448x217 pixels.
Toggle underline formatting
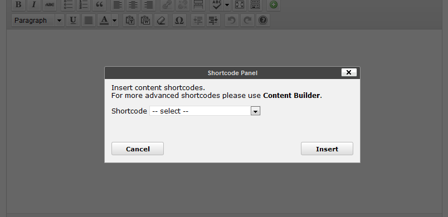(x=73, y=20)
